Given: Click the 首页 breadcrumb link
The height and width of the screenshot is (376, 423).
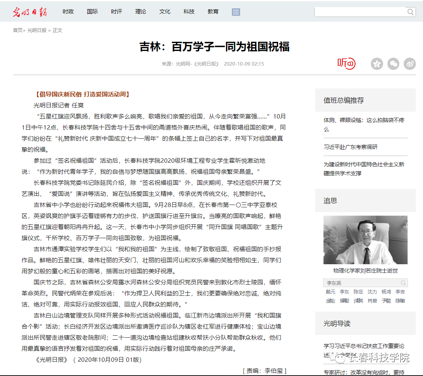Looking at the screenshot, I should pos(17,30).
